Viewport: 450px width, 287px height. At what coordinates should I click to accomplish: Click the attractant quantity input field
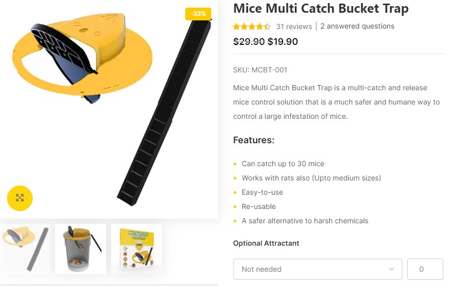pyautogui.click(x=425, y=269)
